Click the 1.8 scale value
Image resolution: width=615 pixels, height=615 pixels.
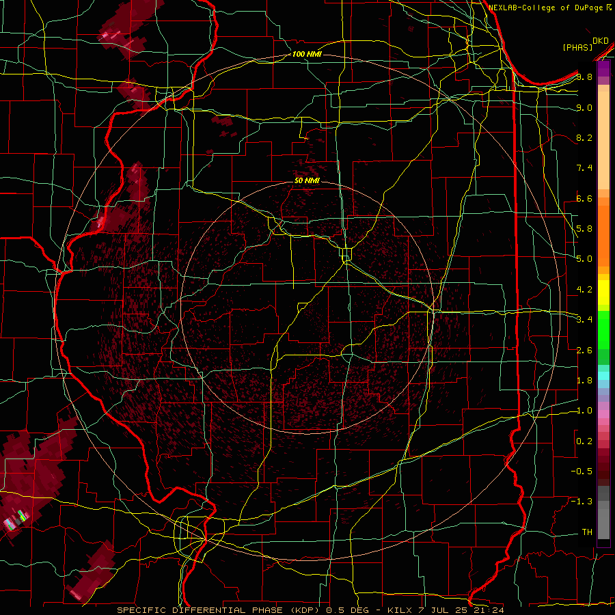584,381
